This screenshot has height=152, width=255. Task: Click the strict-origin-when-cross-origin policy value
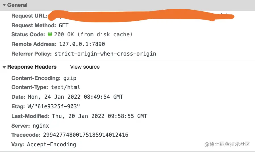click(x=105, y=54)
